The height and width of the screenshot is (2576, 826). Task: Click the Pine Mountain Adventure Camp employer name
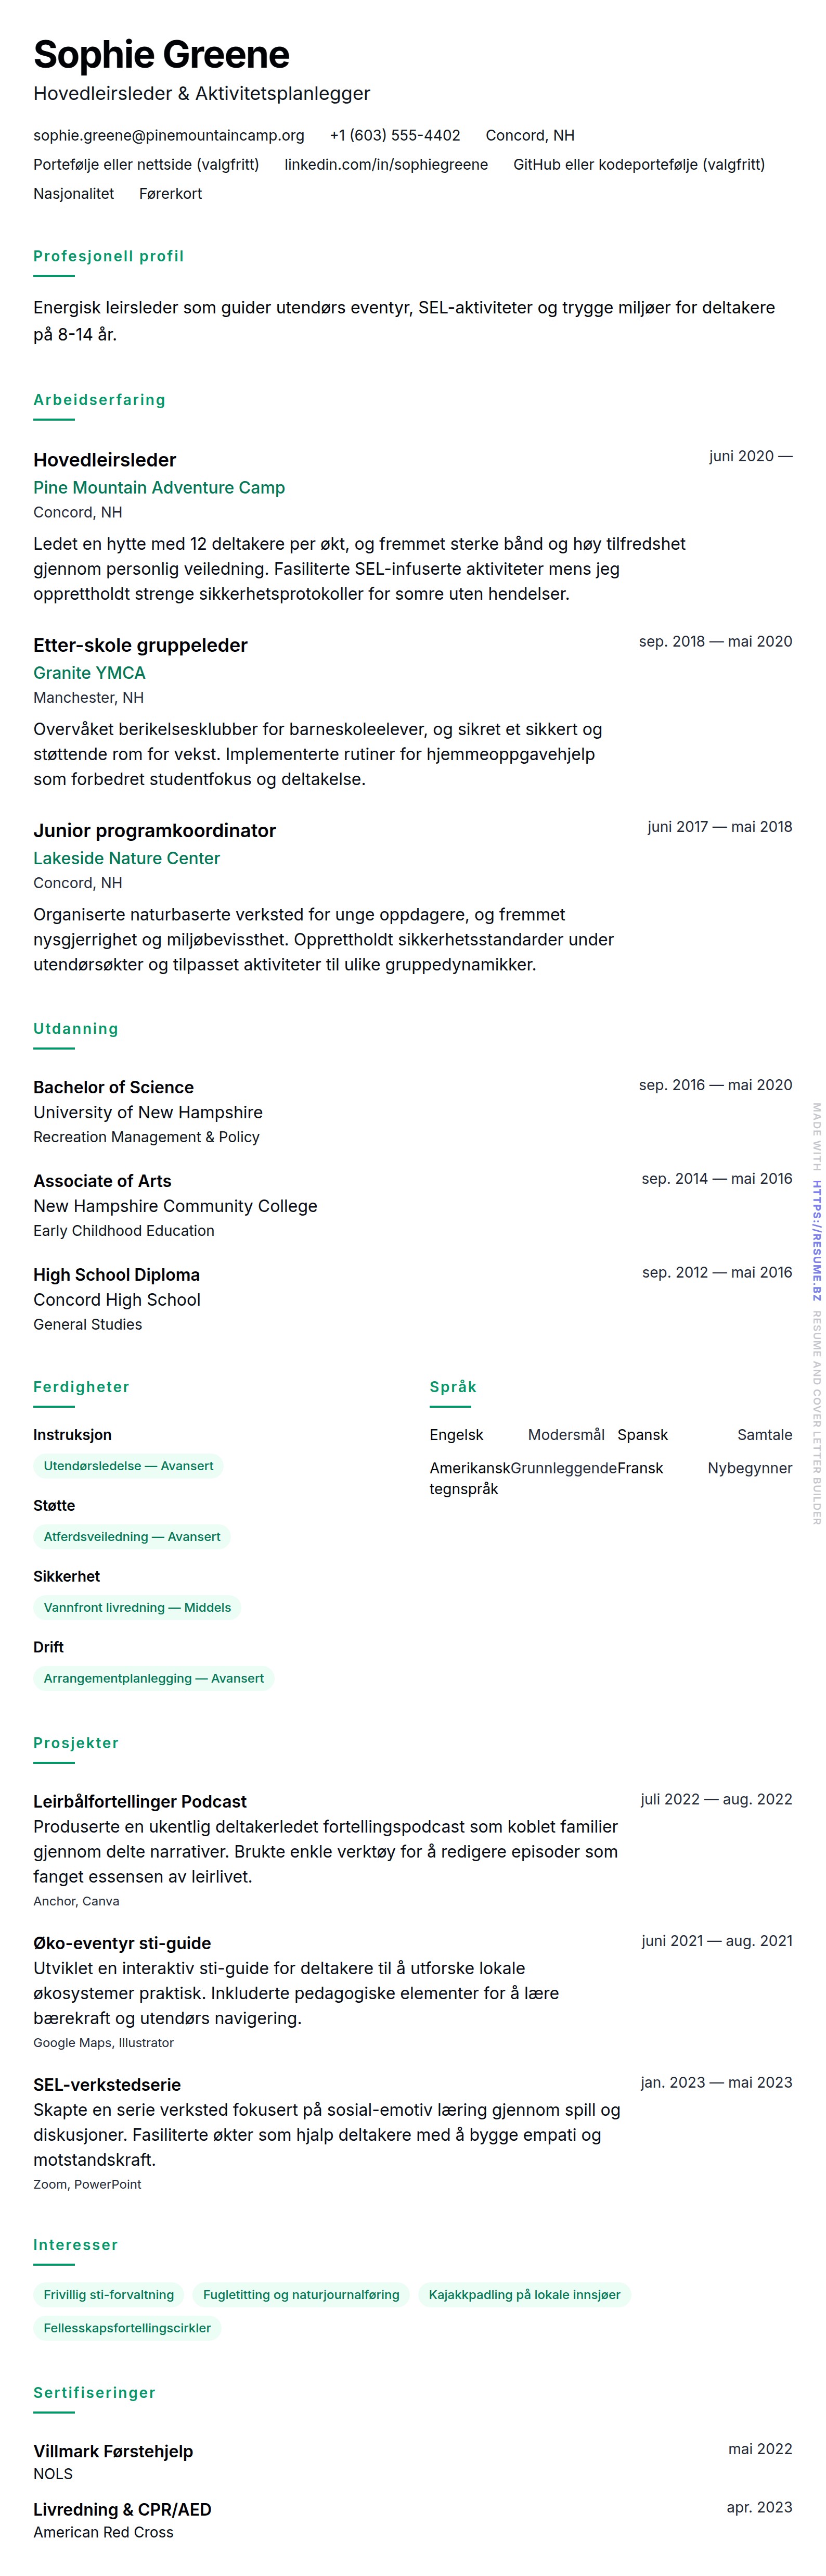coord(159,487)
